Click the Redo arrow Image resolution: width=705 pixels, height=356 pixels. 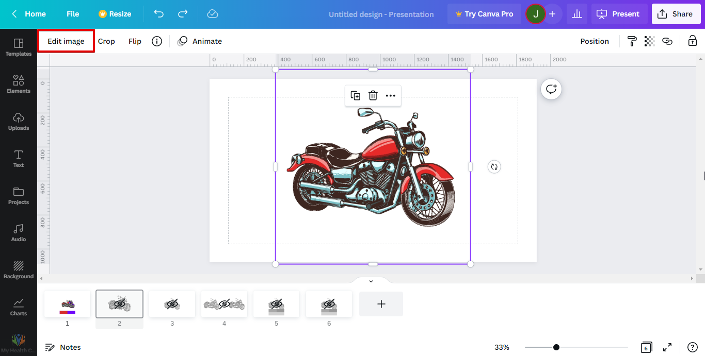[183, 14]
